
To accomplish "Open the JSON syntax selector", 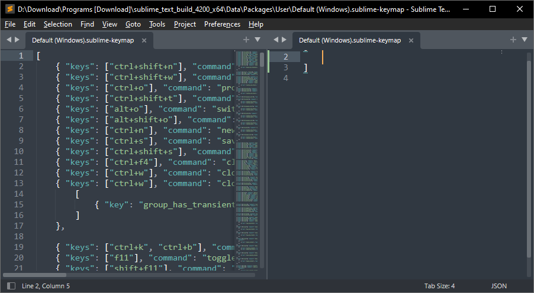I will 498,286.
